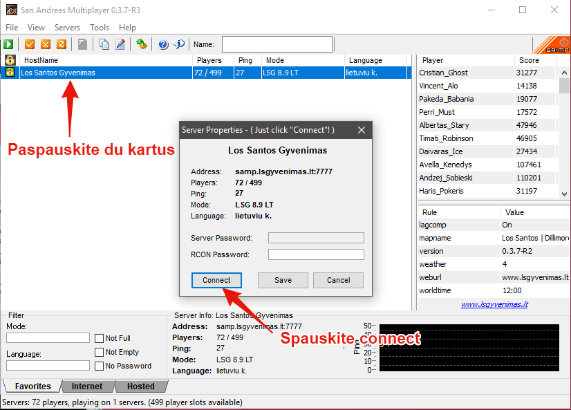571x410 pixels.
Task: Click Cancel in the Server Properties dialog
Action: (x=338, y=280)
